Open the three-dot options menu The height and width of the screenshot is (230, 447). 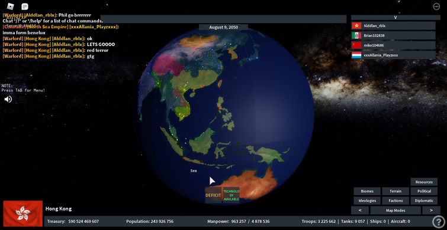tap(436, 6)
